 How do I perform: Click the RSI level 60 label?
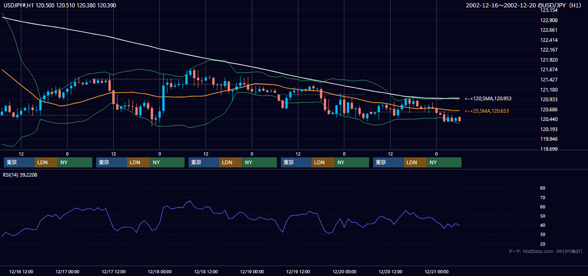(x=542, y=207)
